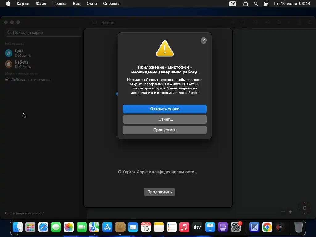The height and width of the screenshot is (237, 316).
Task: Open Notes app in the Dock
Action: (x=159, y=227)
